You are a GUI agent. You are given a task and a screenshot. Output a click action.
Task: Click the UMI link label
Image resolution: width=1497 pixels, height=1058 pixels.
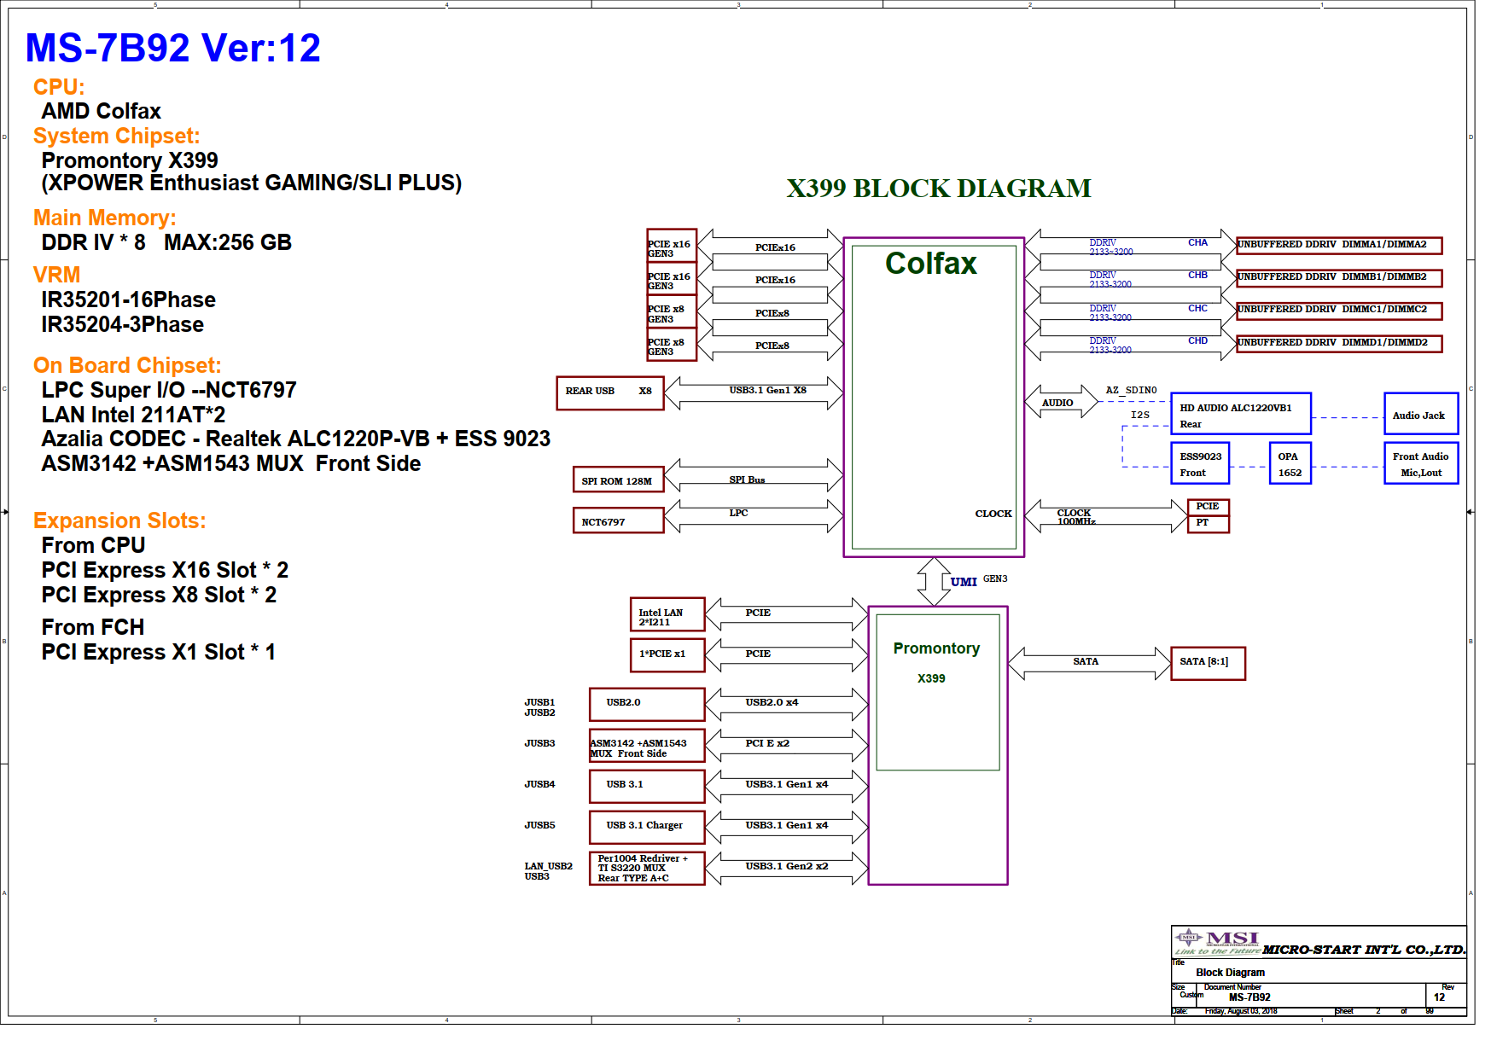tap(964, 582)
